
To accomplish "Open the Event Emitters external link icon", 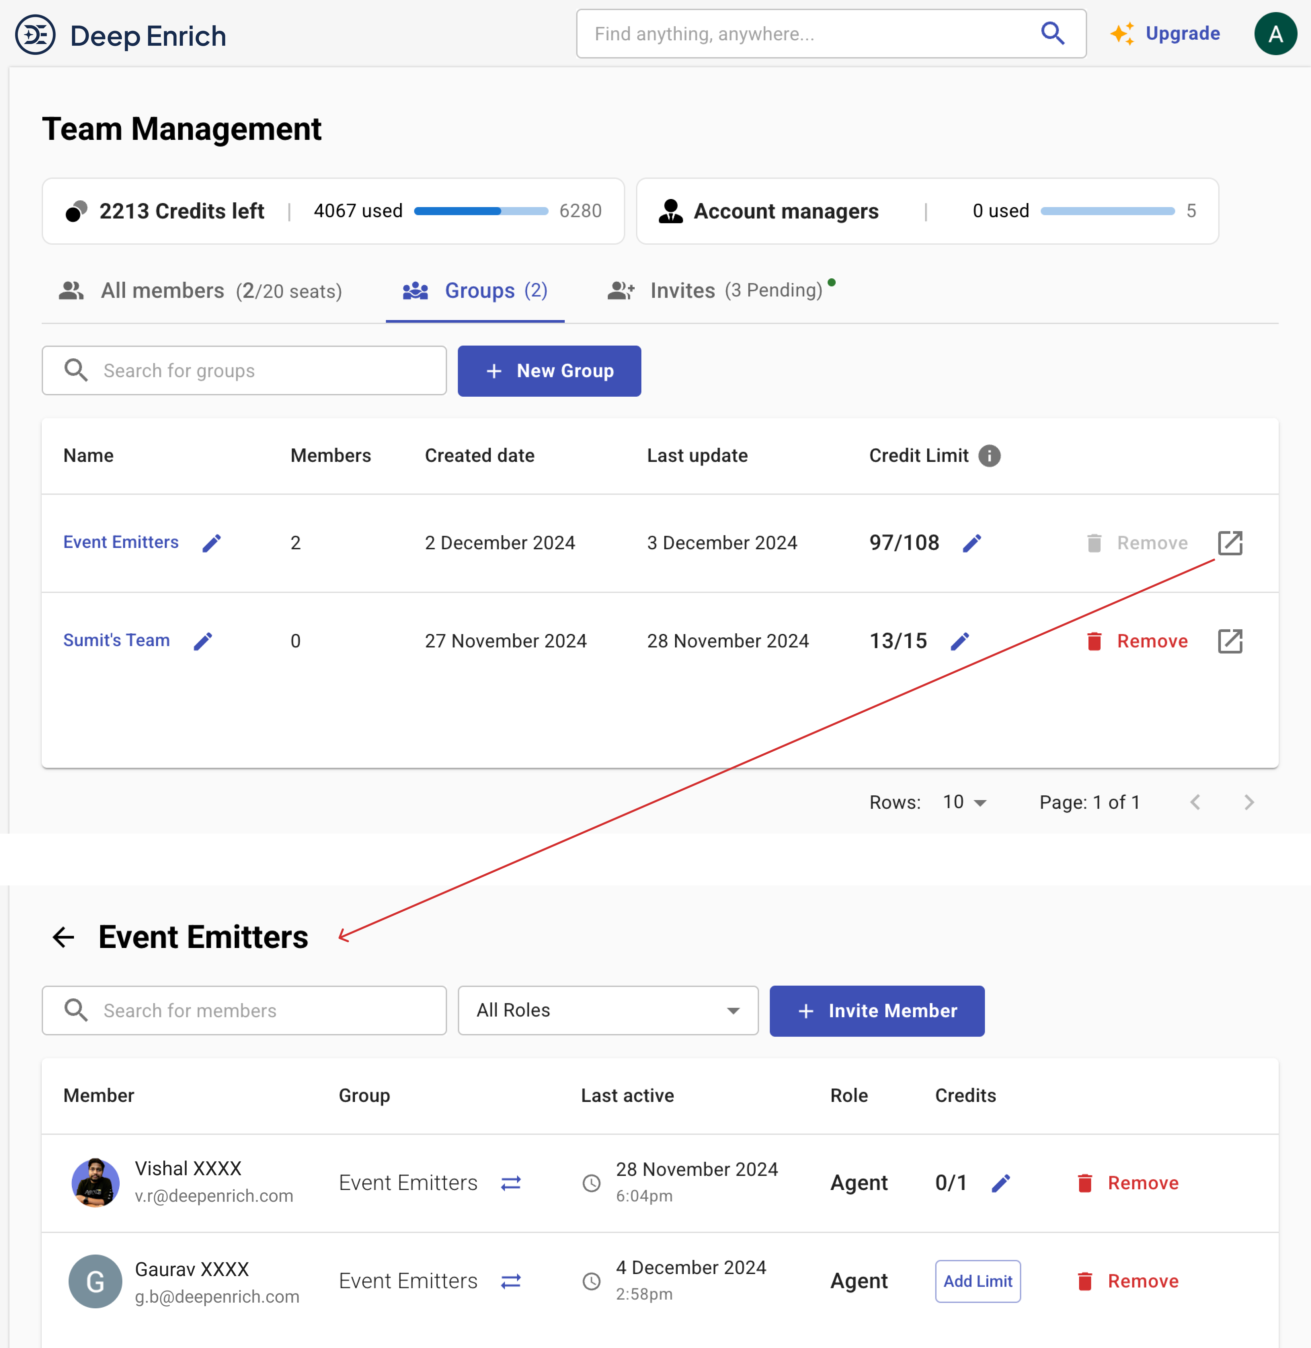I will click(1230, 543).
